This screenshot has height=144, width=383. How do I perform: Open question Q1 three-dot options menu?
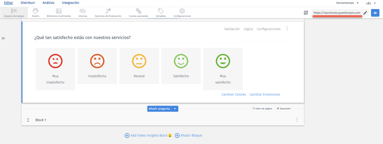pos(287,29)
